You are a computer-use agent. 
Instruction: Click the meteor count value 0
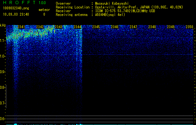(x=44, y=14)
